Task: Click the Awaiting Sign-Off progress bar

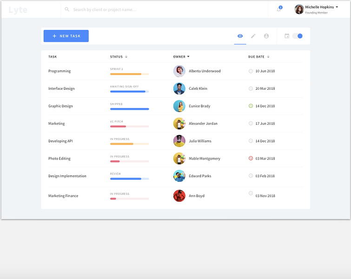Action: pyautogui.click(x=129, y=91)
